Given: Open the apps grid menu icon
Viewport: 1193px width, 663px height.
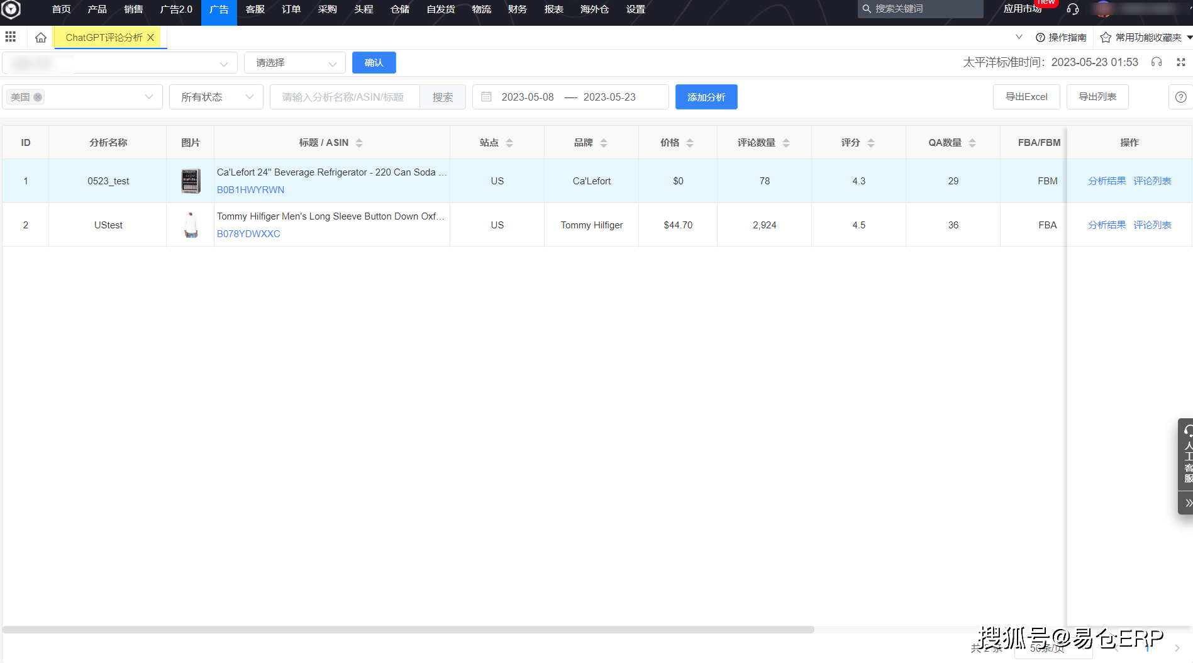Looking at the screenshot, I should (11, 37).
